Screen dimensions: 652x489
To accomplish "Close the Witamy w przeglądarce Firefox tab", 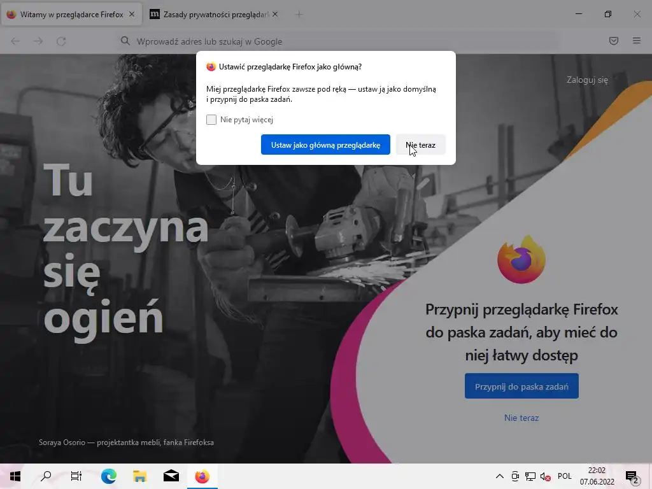I will 132,14.
